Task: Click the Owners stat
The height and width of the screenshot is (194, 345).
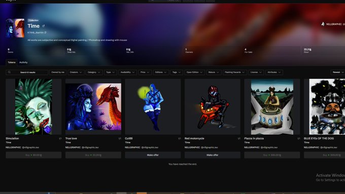Action: click(x=189, y=51)
